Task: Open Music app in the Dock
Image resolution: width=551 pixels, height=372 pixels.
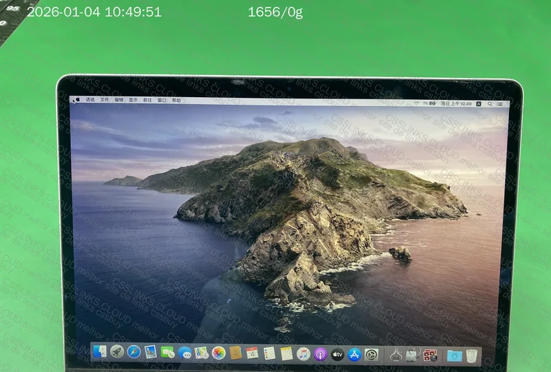Action: click(x=303, y=354)
